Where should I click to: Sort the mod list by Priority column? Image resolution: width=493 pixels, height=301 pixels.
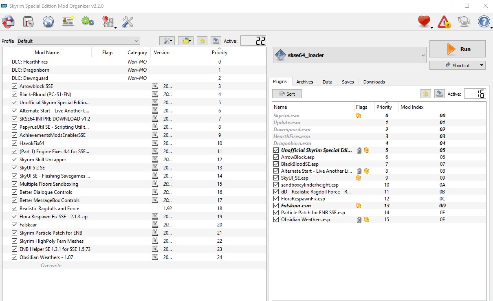click(x=220, y=52)
